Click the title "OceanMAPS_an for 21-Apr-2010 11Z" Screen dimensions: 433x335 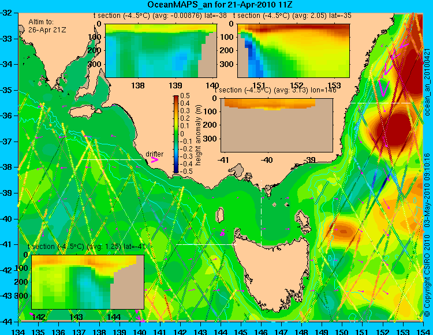click(220, 5)
